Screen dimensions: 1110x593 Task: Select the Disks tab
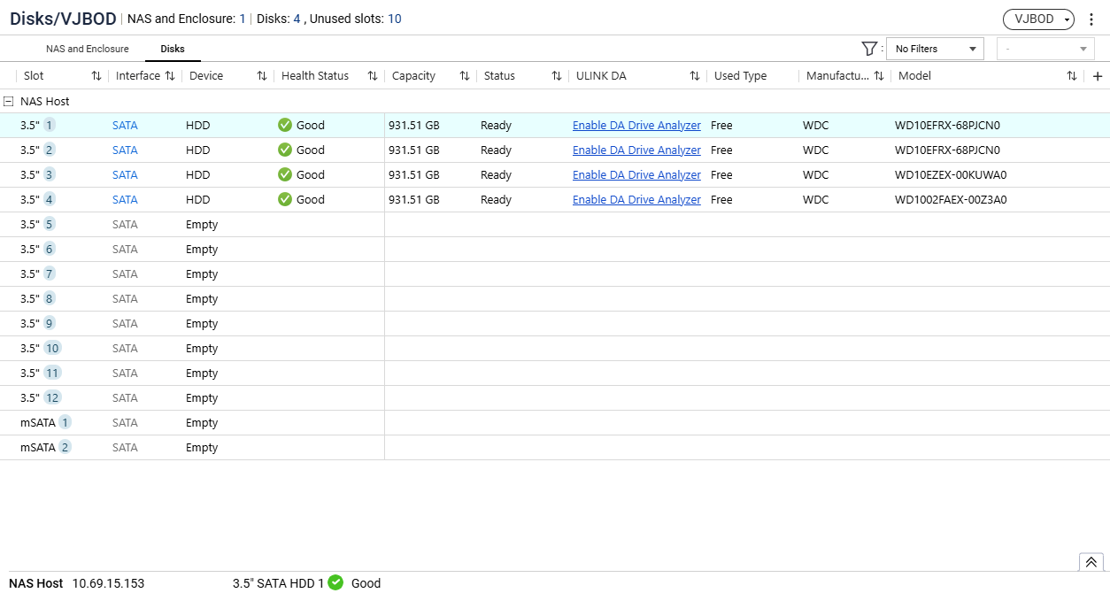point(173,49)
